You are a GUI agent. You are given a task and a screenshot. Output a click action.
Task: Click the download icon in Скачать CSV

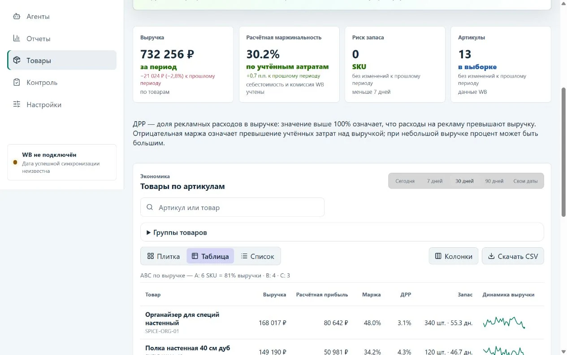point(491,256)
